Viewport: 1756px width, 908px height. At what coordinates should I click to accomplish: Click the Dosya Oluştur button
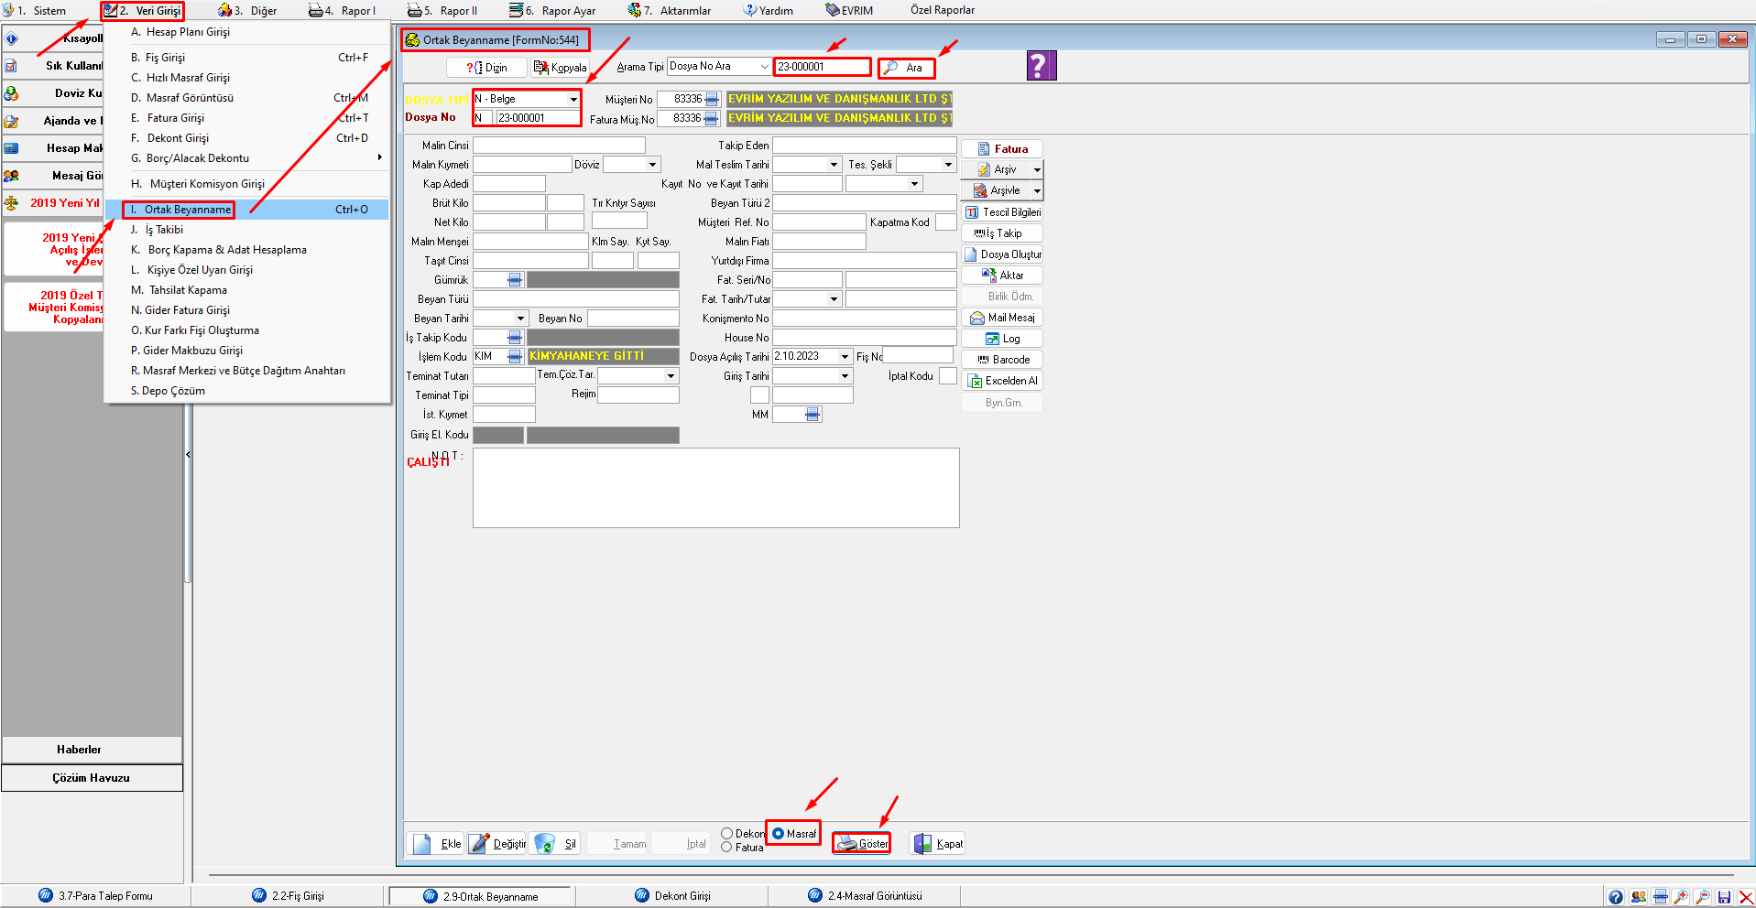tap(1002, 254)
